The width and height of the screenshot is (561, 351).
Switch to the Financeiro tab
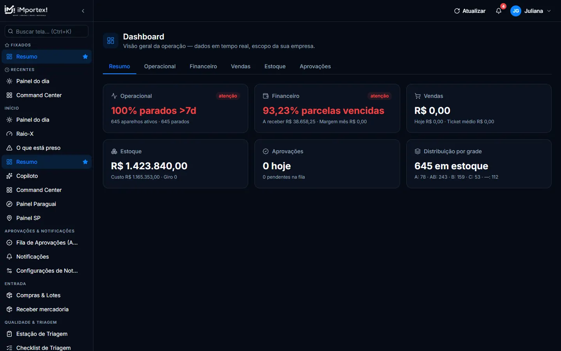point(203,66)
